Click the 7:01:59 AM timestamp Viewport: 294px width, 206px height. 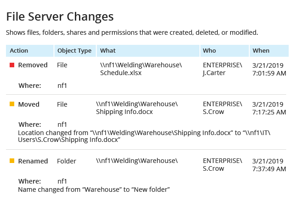coord(269,73)
